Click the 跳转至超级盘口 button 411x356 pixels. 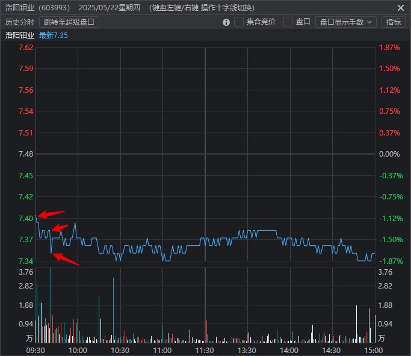click(69, 22)
